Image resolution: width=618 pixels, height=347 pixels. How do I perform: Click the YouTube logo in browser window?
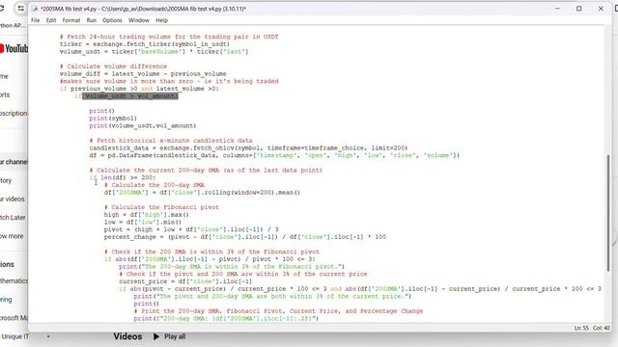[x=14, y=48]
